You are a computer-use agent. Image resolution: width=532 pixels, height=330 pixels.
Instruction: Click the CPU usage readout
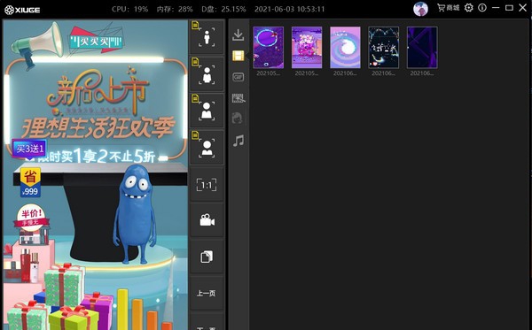pos(130,9)
